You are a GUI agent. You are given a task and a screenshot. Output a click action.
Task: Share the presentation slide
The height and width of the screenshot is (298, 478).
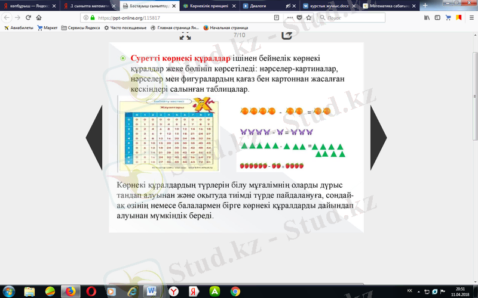coord(287,35)
